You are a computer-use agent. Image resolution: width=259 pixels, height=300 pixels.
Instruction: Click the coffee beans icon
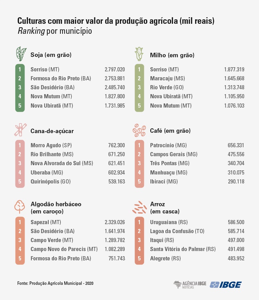coord(139,130)
